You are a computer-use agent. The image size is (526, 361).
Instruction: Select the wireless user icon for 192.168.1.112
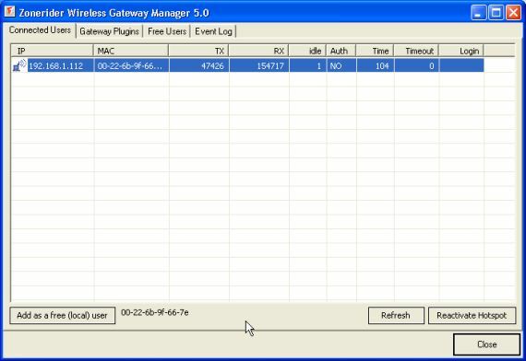(19, 65)
